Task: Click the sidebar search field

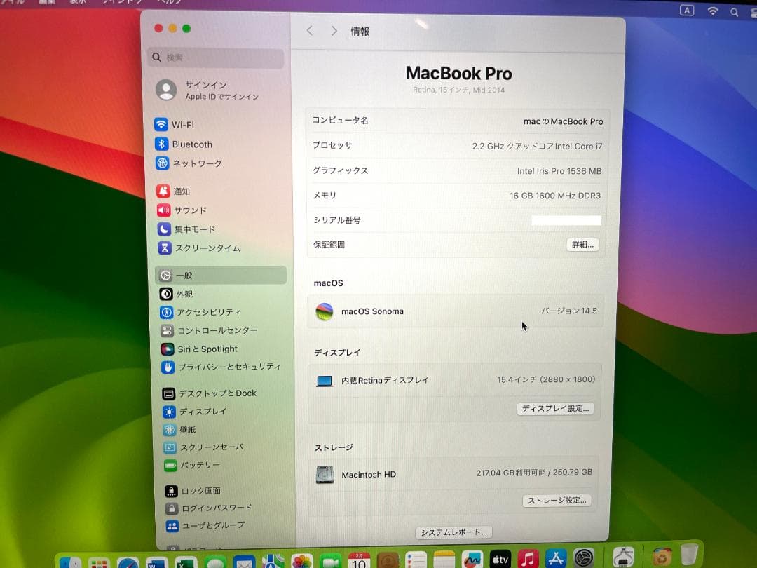Action: click(215, 59)
